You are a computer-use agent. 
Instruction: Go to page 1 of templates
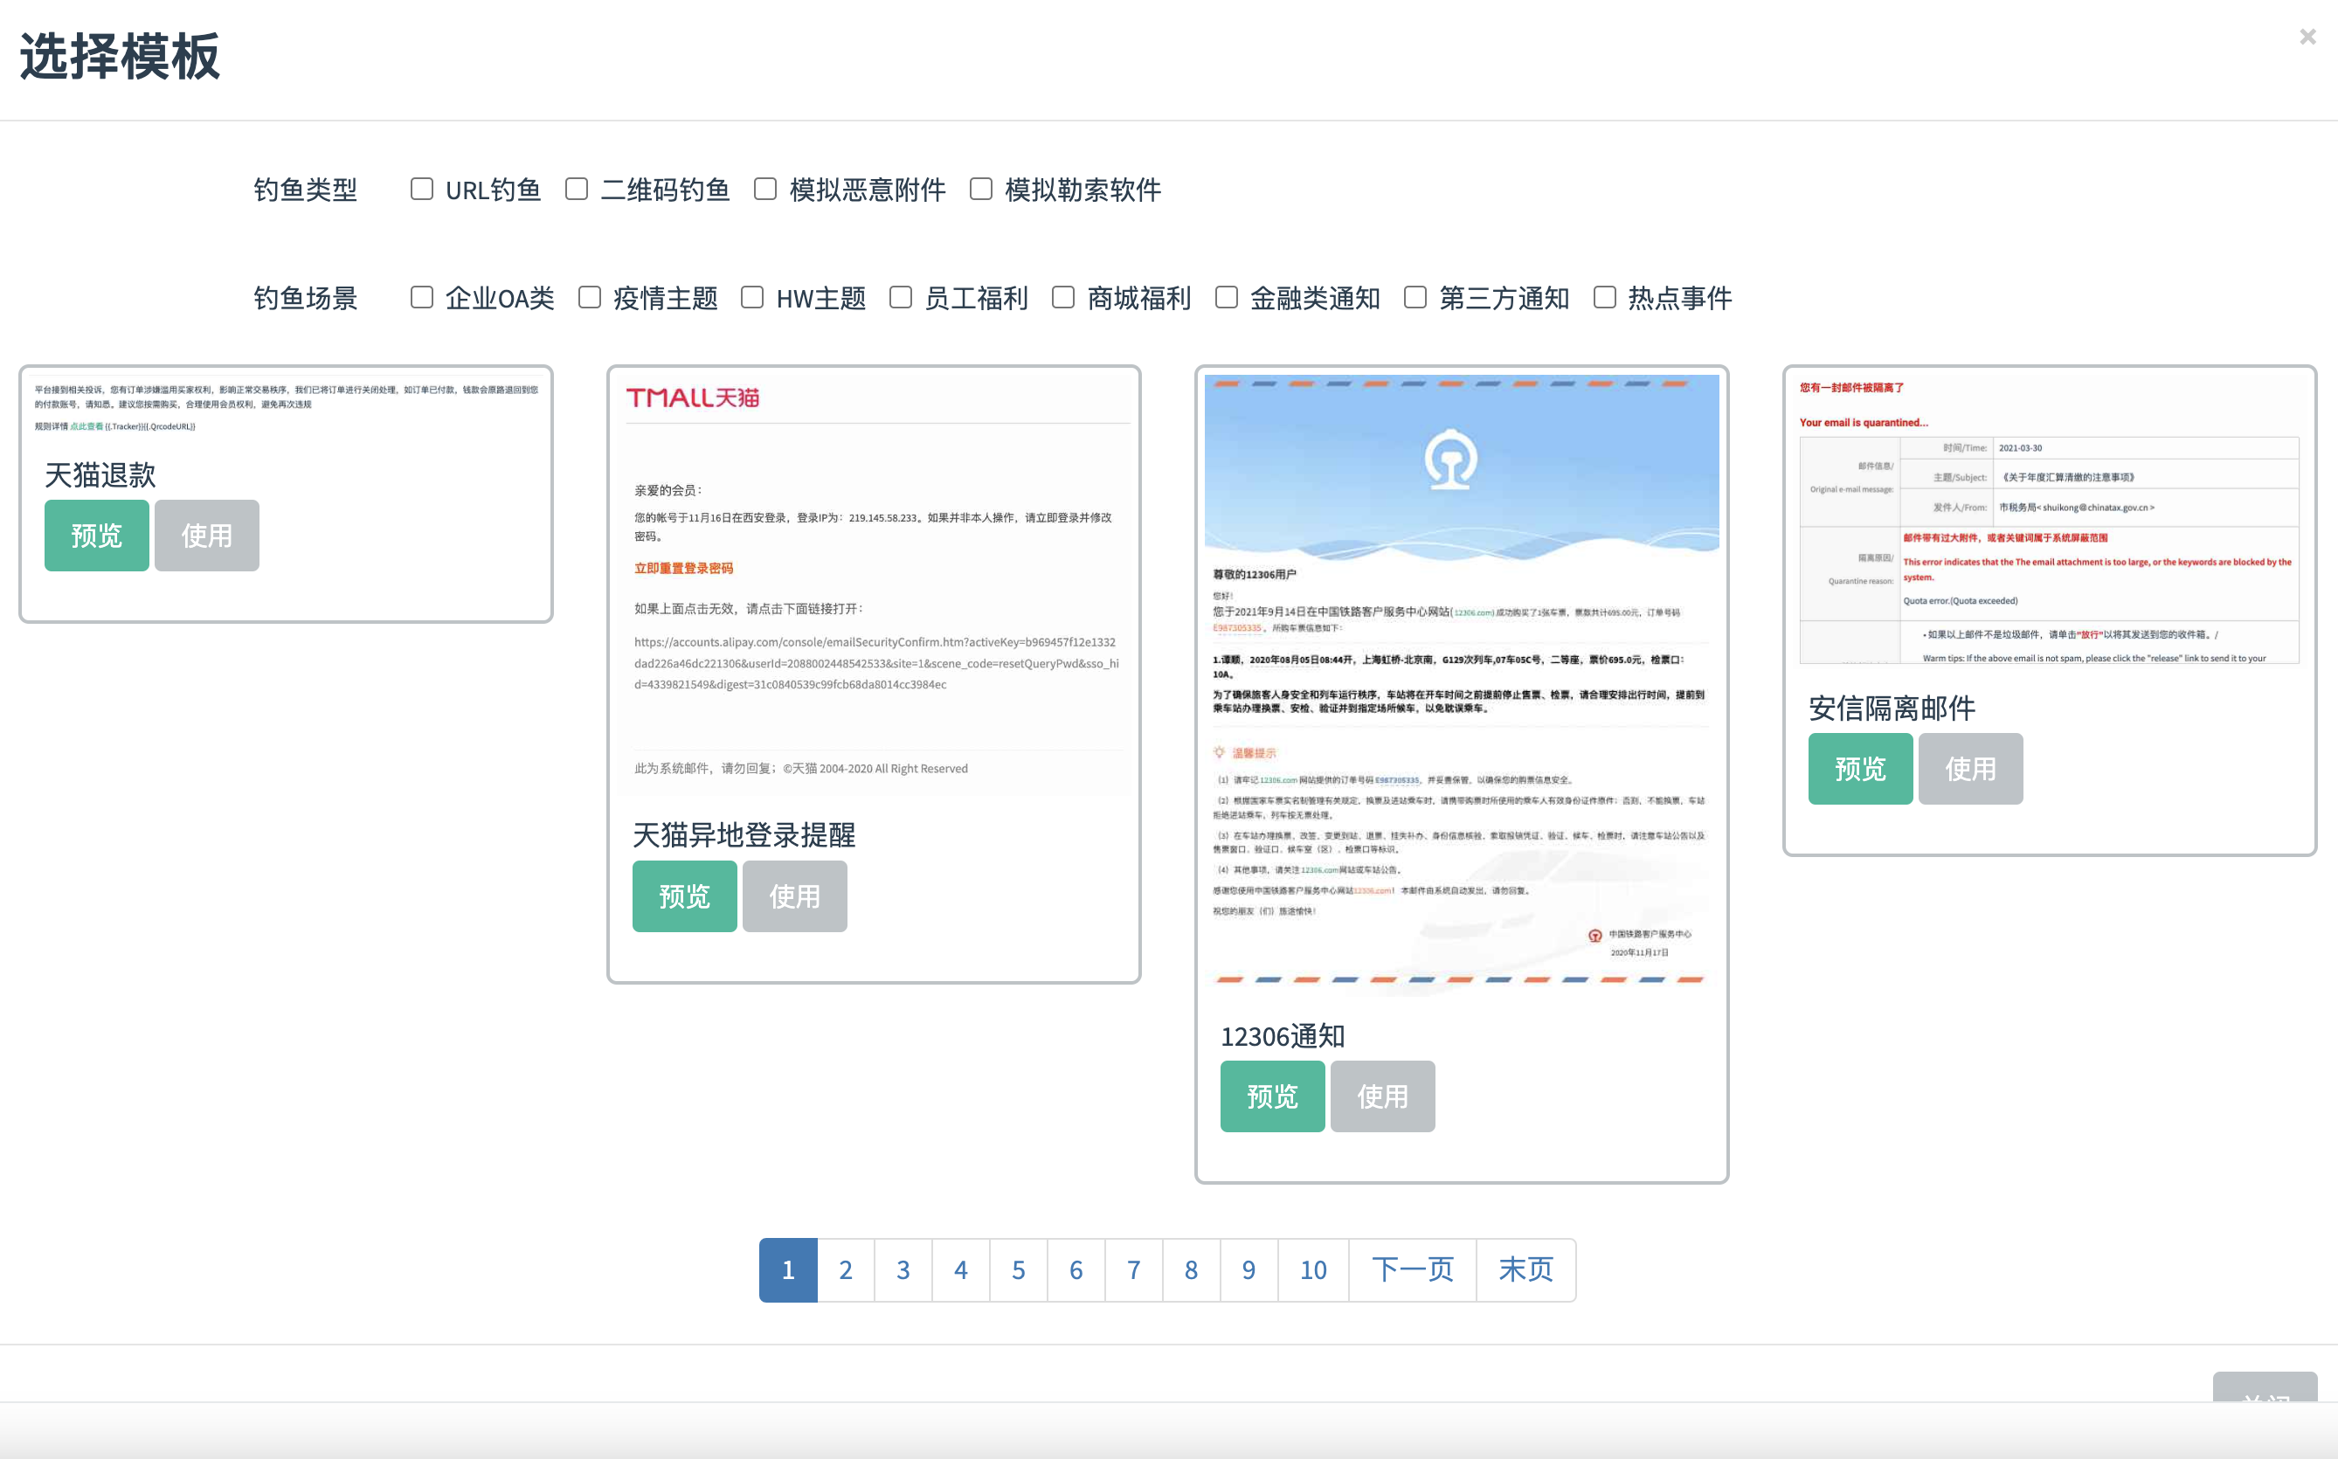787,1270
